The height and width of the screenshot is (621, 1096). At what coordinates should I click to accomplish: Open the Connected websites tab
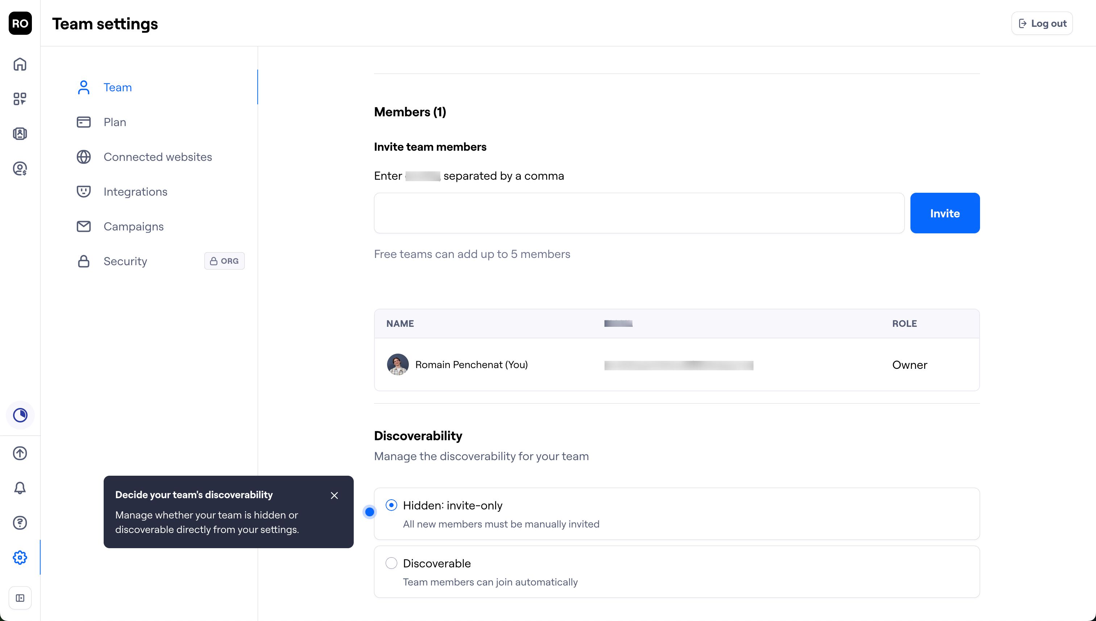(158, 157)
